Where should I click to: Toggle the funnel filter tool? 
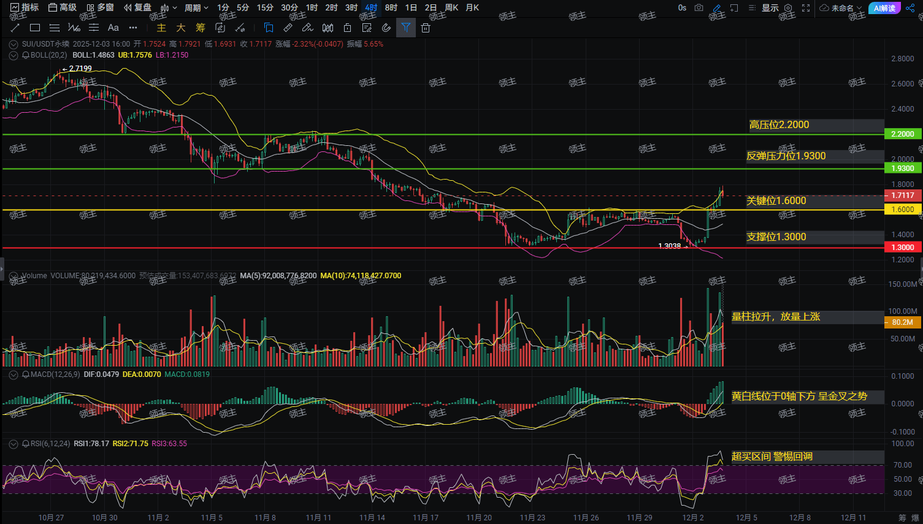[406, 28]
